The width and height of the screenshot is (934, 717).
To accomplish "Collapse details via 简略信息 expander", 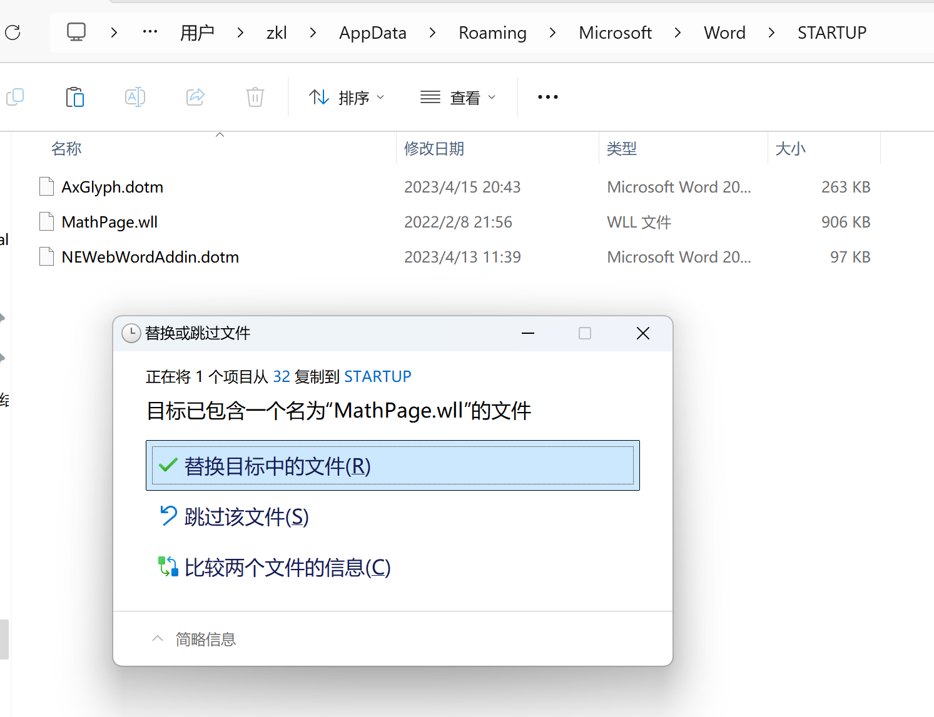I will [x=193, y=639].
